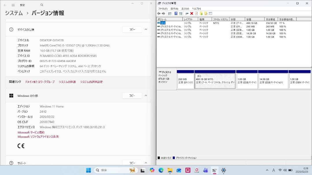Open Help with the blue question-mark icon

click(176, 14)
